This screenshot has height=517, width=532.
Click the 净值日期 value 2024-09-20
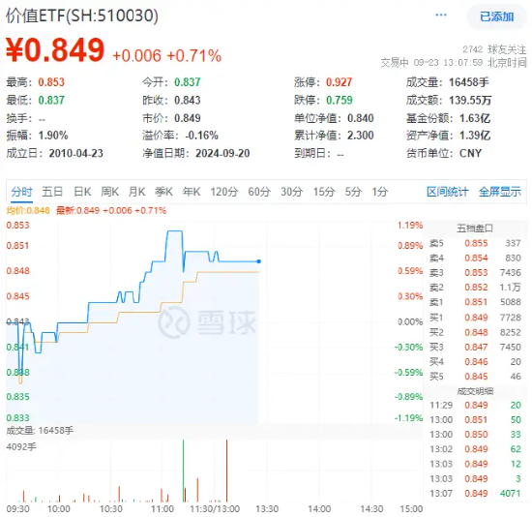[222, 154]
